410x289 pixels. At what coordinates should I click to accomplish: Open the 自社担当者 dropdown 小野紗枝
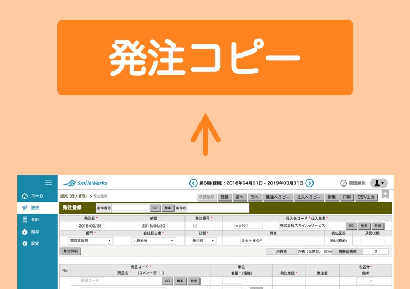pos(153,241)
